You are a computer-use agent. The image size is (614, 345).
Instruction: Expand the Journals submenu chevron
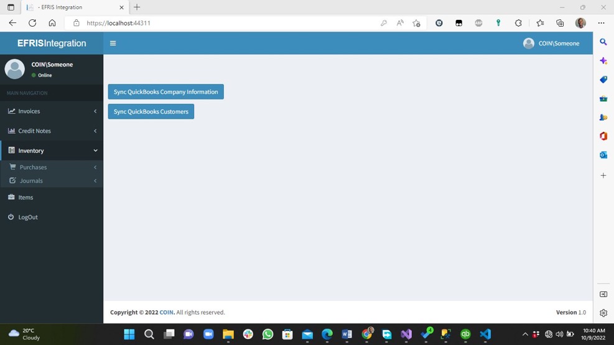95,181
